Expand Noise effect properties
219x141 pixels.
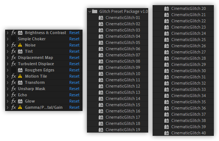pyautogui.click(x=8, y=45)
